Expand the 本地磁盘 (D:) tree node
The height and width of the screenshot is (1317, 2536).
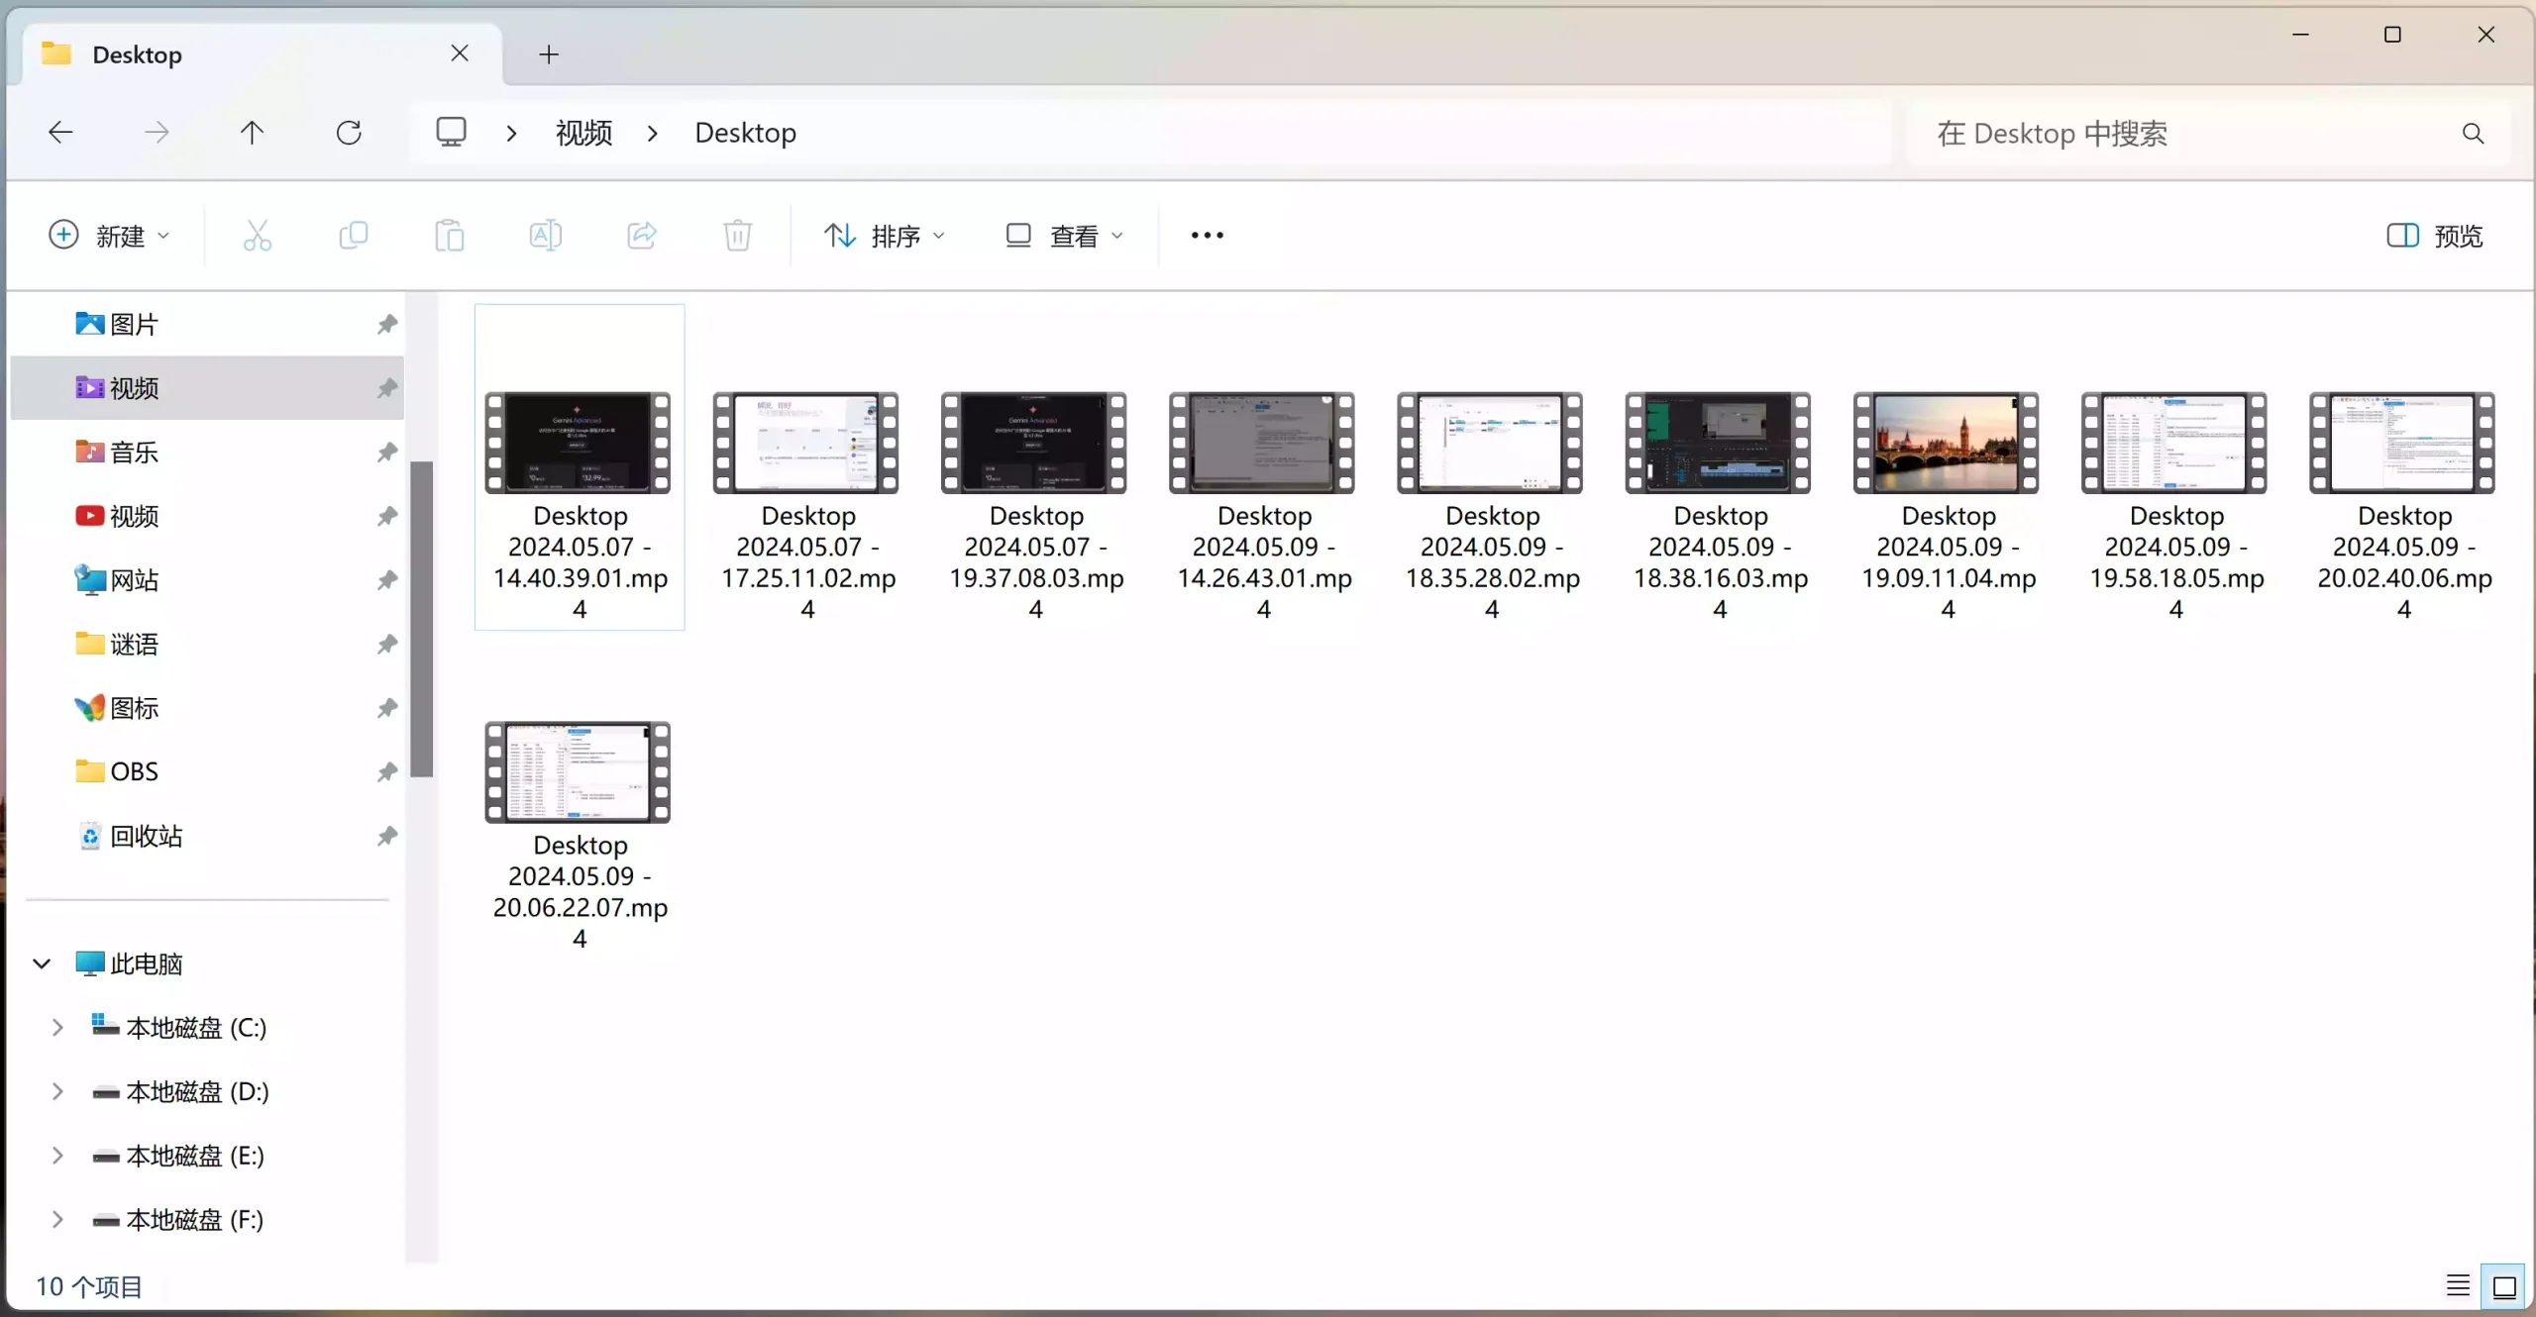click(x=57, y=1091)
